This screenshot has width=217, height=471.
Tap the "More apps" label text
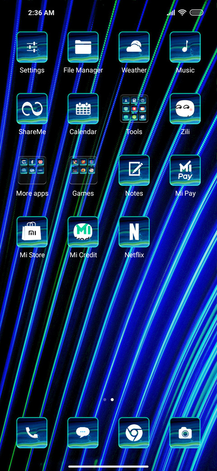click(x=32, y=193)
